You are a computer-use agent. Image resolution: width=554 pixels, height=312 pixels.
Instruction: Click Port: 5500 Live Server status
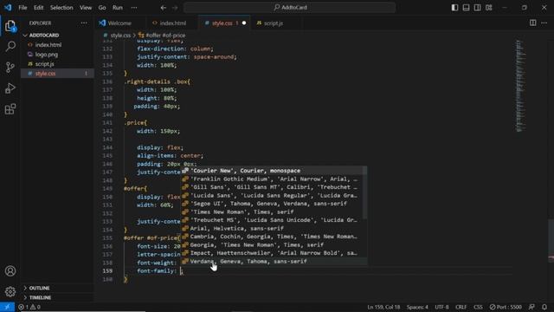point(506,307)
